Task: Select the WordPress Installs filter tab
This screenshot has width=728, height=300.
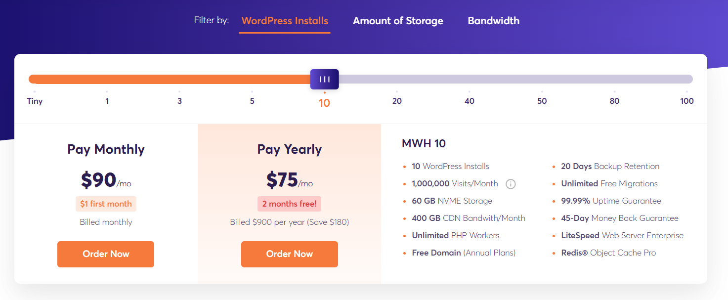Action: click(x=285, y=21)
